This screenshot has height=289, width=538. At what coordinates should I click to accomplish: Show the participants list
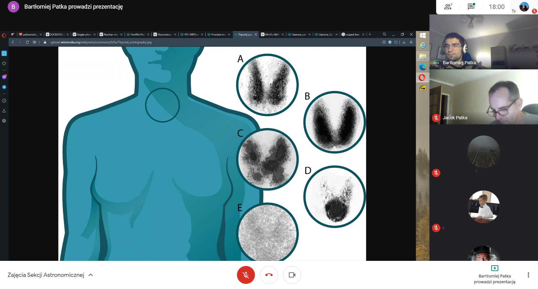tap(448, 7)
